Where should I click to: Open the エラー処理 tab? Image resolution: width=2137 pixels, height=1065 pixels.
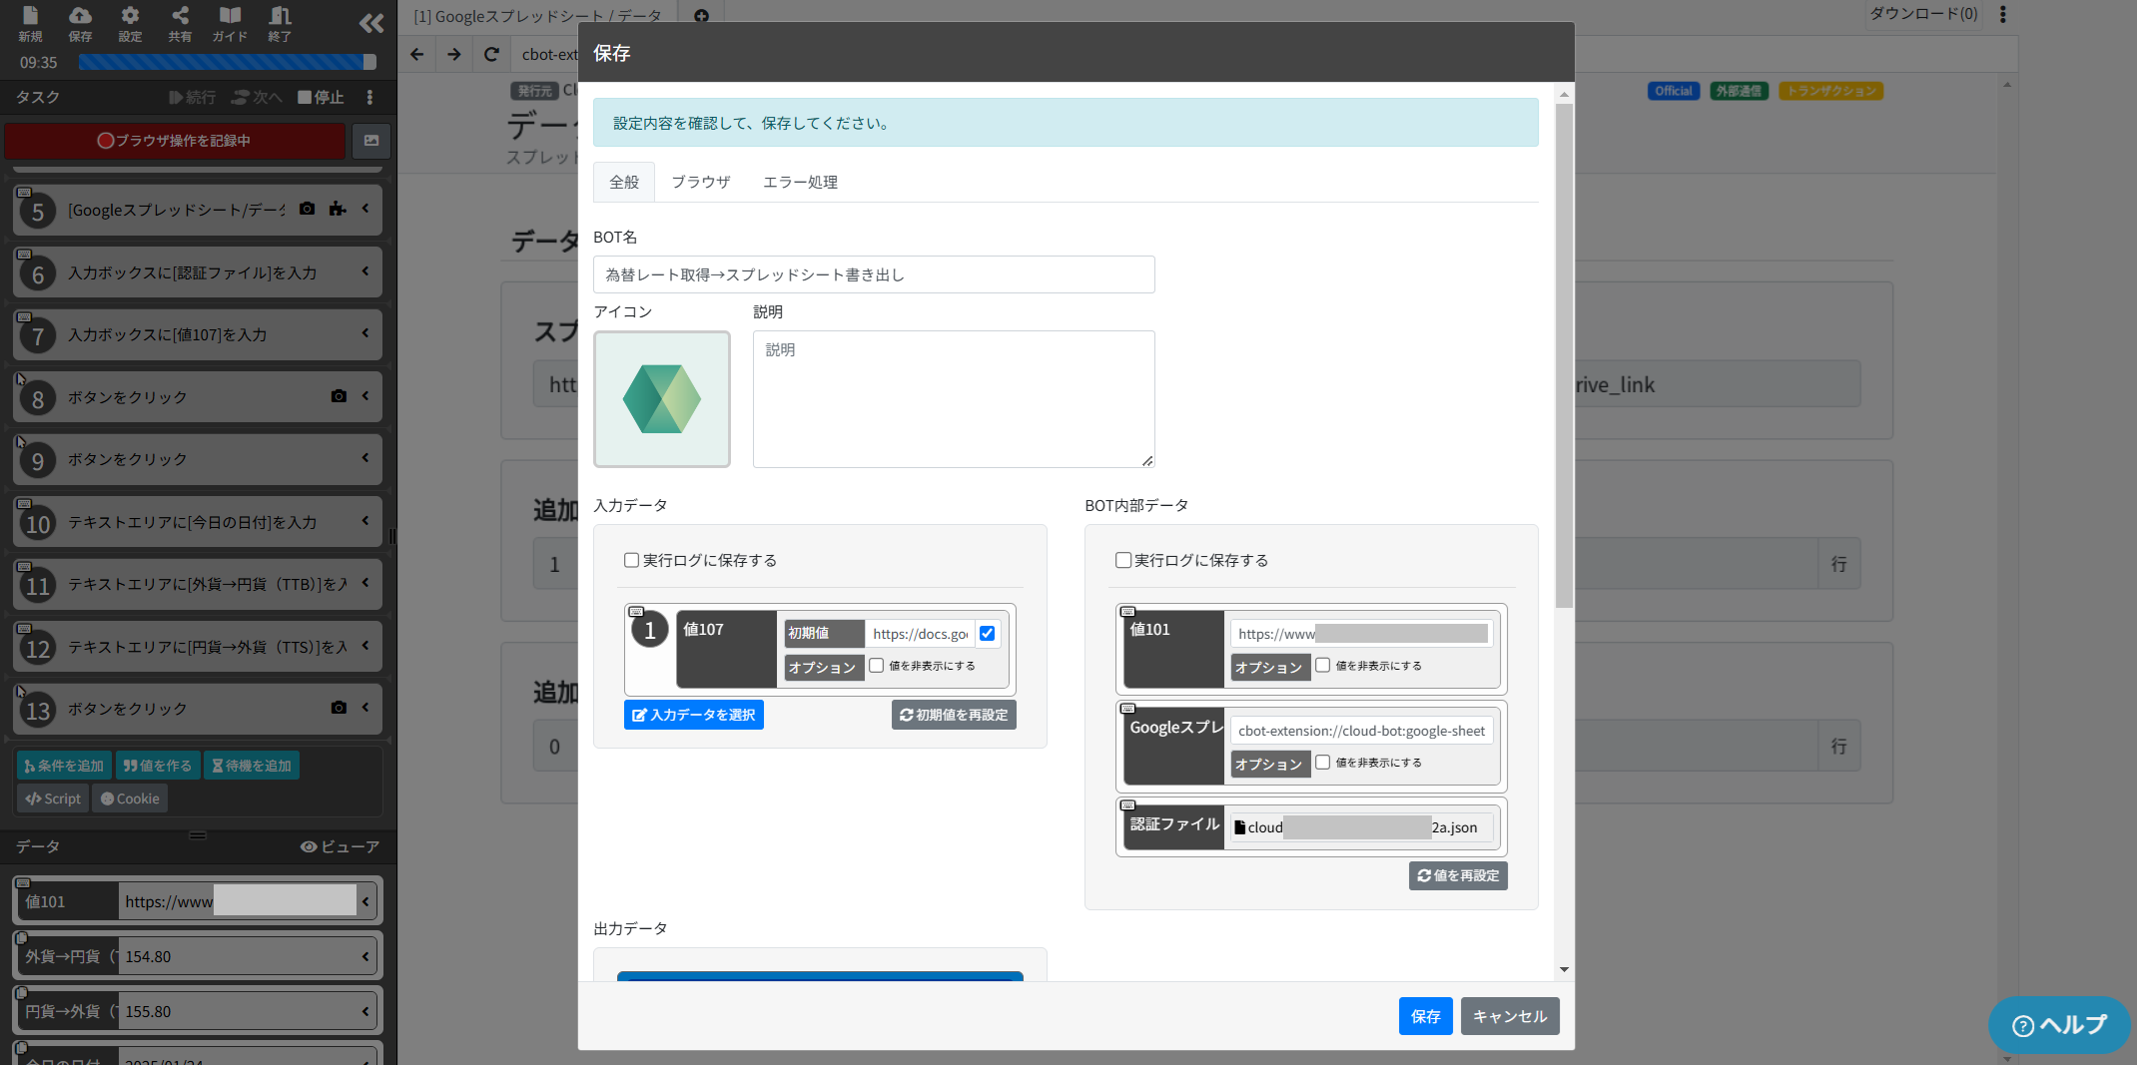(x=799, y=182)
